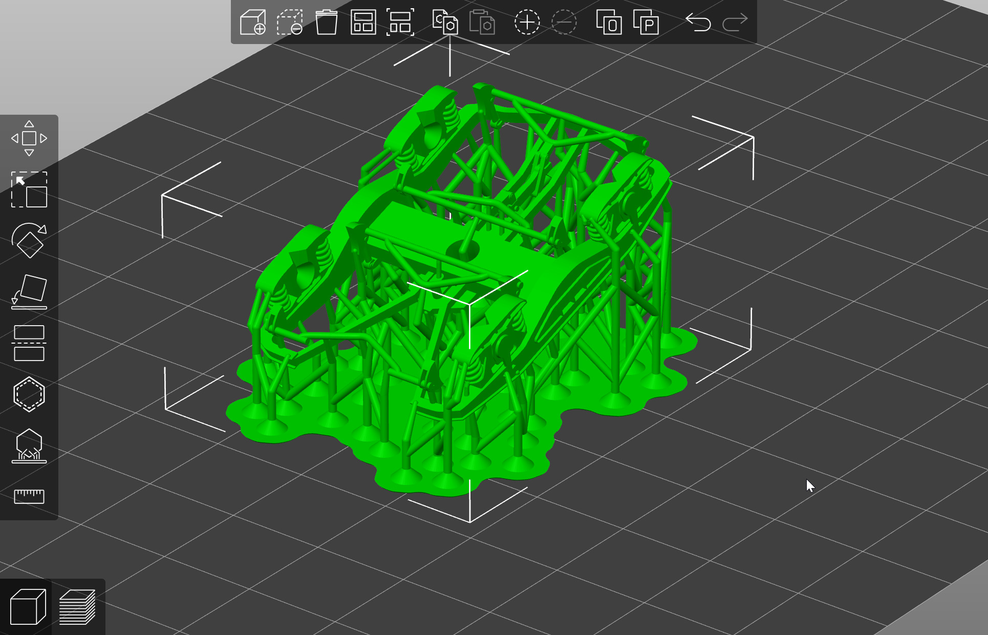Open the cut/split model tool
This screenshot has width=988, height=635.
click(x=29, y=343)
